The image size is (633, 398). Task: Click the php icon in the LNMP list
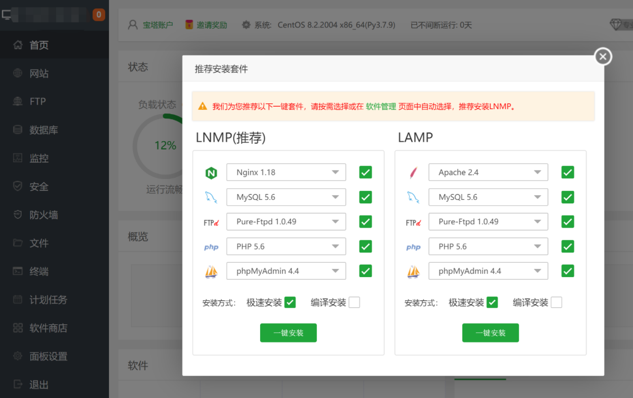[211, 247]
